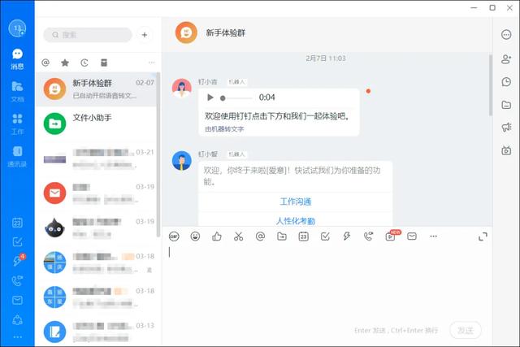Image resolution: width=520 pixels, height=347 pixels.
Task: Click the 新手体验群 header avatar
Action: (x=186, y=33)
